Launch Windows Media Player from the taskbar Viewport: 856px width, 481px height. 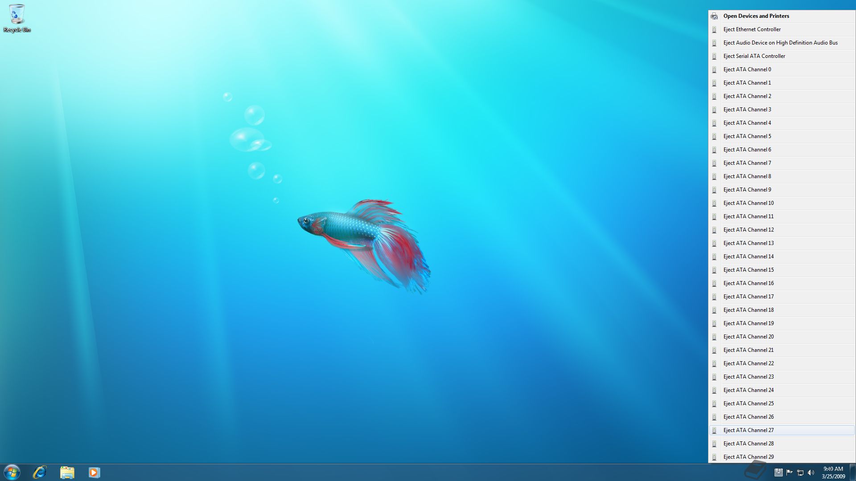[94, 472]
